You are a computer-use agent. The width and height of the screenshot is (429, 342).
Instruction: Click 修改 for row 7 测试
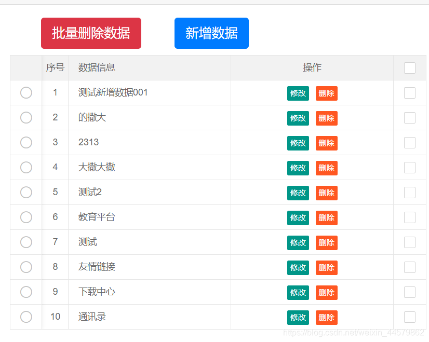298,243
